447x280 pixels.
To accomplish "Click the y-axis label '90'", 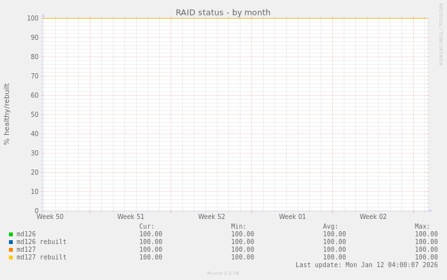I will click(x=35, y=38).
